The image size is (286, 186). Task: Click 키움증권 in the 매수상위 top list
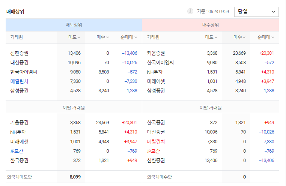156,53
